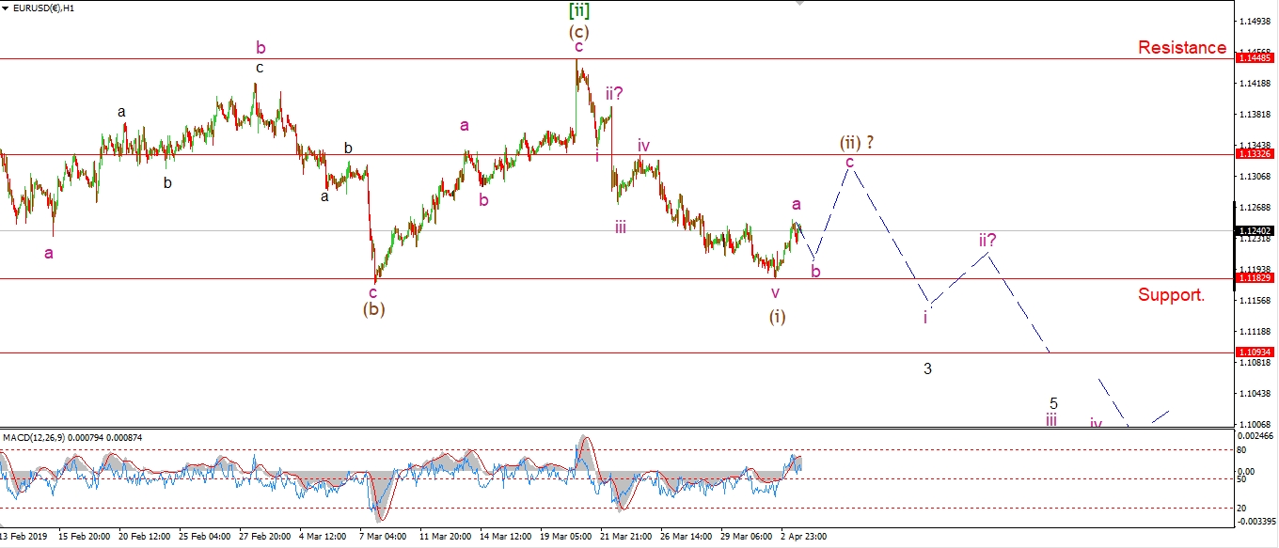Image resolution: width=1279 pixels, height=548 pixels.
Task: Select the brown (ii) ? wave label
Action: point(857,142)
